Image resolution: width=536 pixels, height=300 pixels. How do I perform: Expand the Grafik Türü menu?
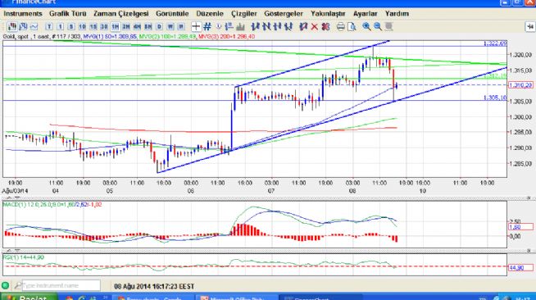pyautogui.click(x=68, y=14)
